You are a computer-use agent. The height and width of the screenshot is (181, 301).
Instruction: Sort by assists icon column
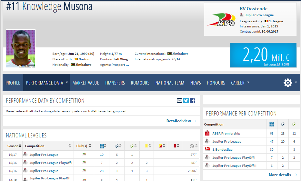pyautogui.click(x=134, y=146)
